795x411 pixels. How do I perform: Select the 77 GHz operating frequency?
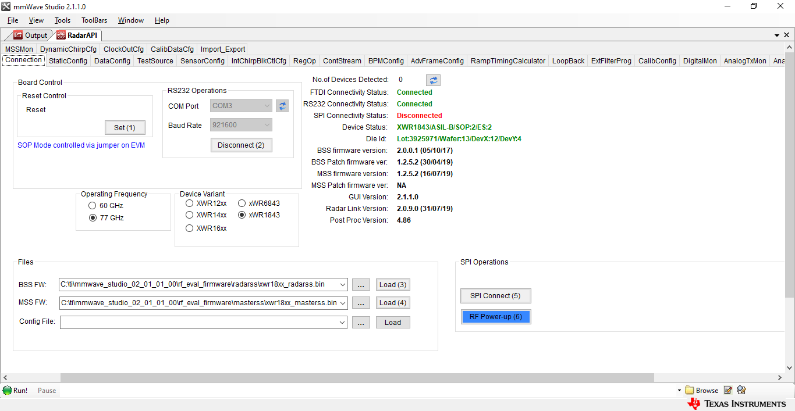click(x=92, y=218)
